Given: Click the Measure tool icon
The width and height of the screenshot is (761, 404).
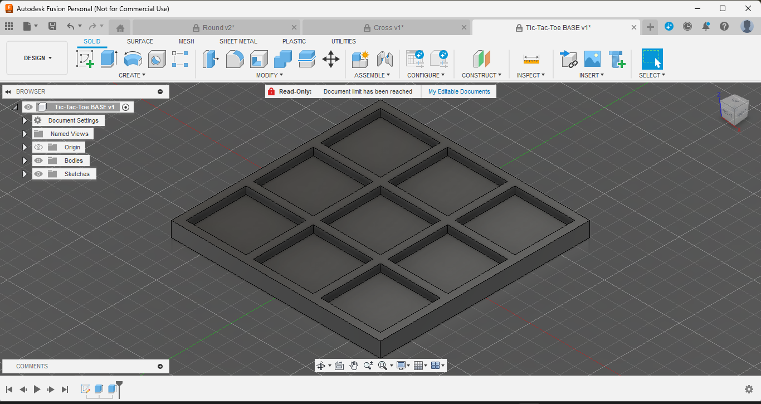Looking at the screenshot, I should pos(531,59).
